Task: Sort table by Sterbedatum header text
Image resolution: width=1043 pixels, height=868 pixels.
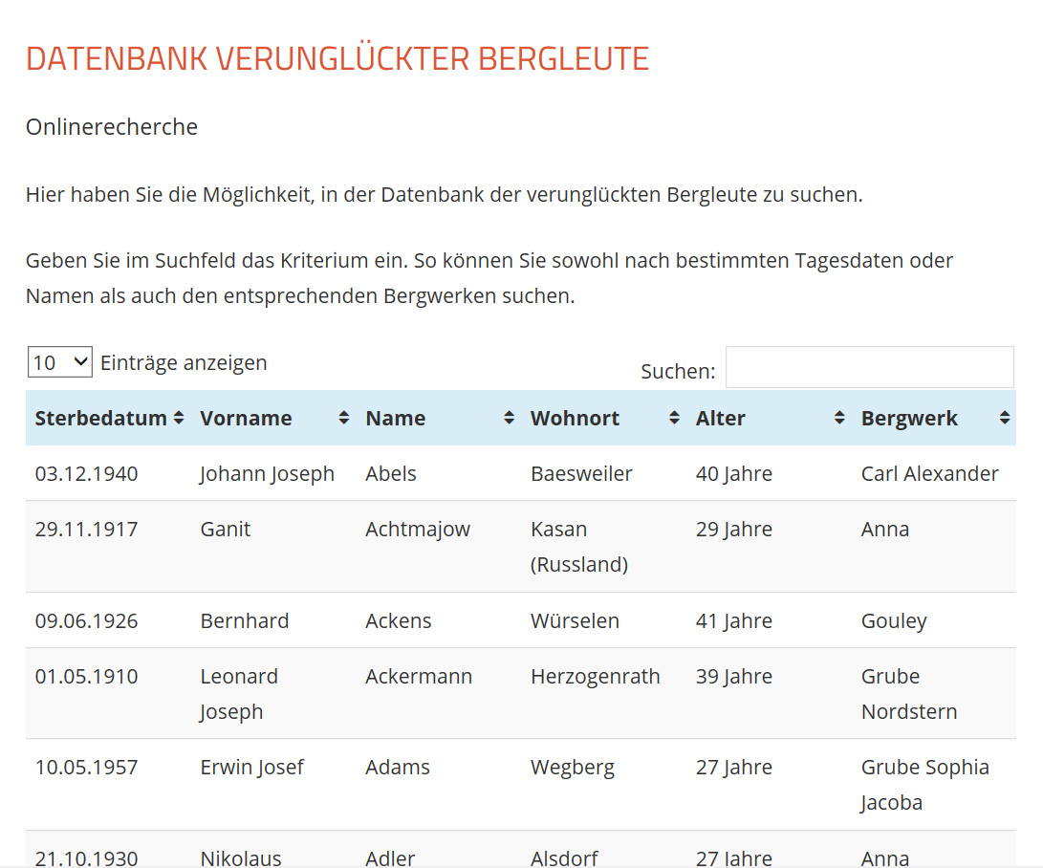Action: [x=100, y=418]
